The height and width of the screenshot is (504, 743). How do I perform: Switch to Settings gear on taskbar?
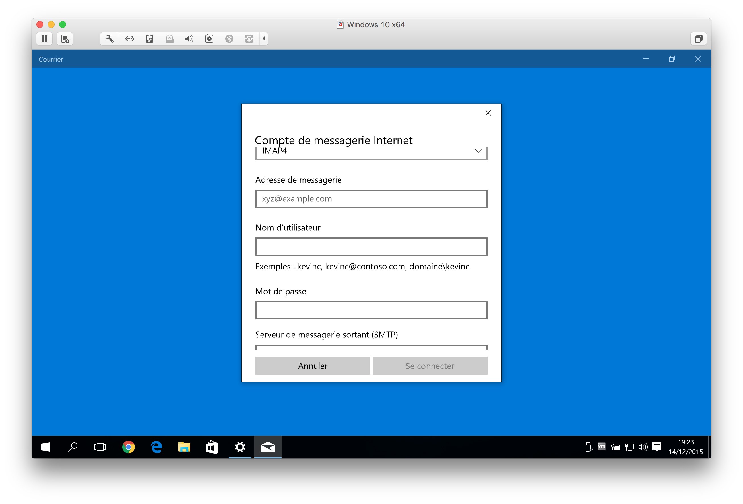click(x=240, y=447)
